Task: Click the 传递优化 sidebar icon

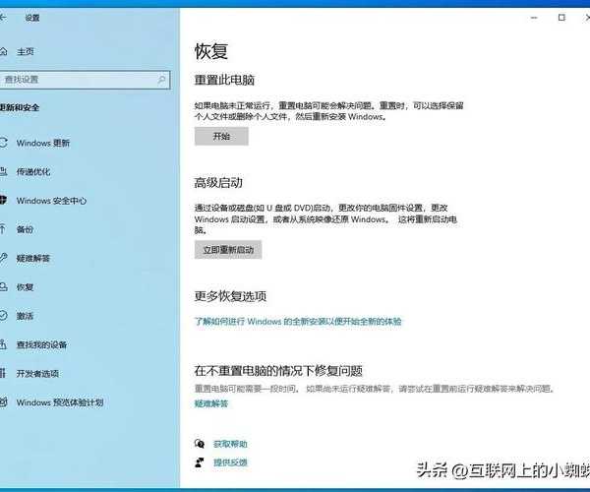Action: pyautogui.click(x=3, y=171)
